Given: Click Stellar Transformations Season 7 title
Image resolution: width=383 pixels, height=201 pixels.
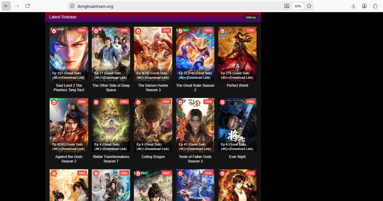Looking at the screenshot, I should [111, 159].
